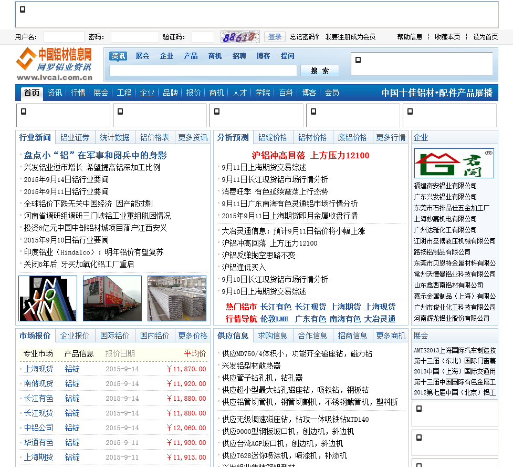Click price value ￥11,930.00
Image resolution: width=513 pixels, height=467 pixels.
186,443
